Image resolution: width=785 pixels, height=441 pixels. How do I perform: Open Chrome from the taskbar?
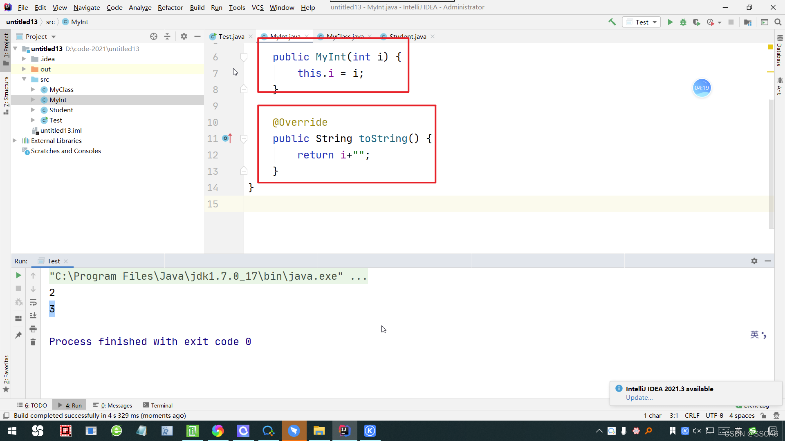click(218, 431)
